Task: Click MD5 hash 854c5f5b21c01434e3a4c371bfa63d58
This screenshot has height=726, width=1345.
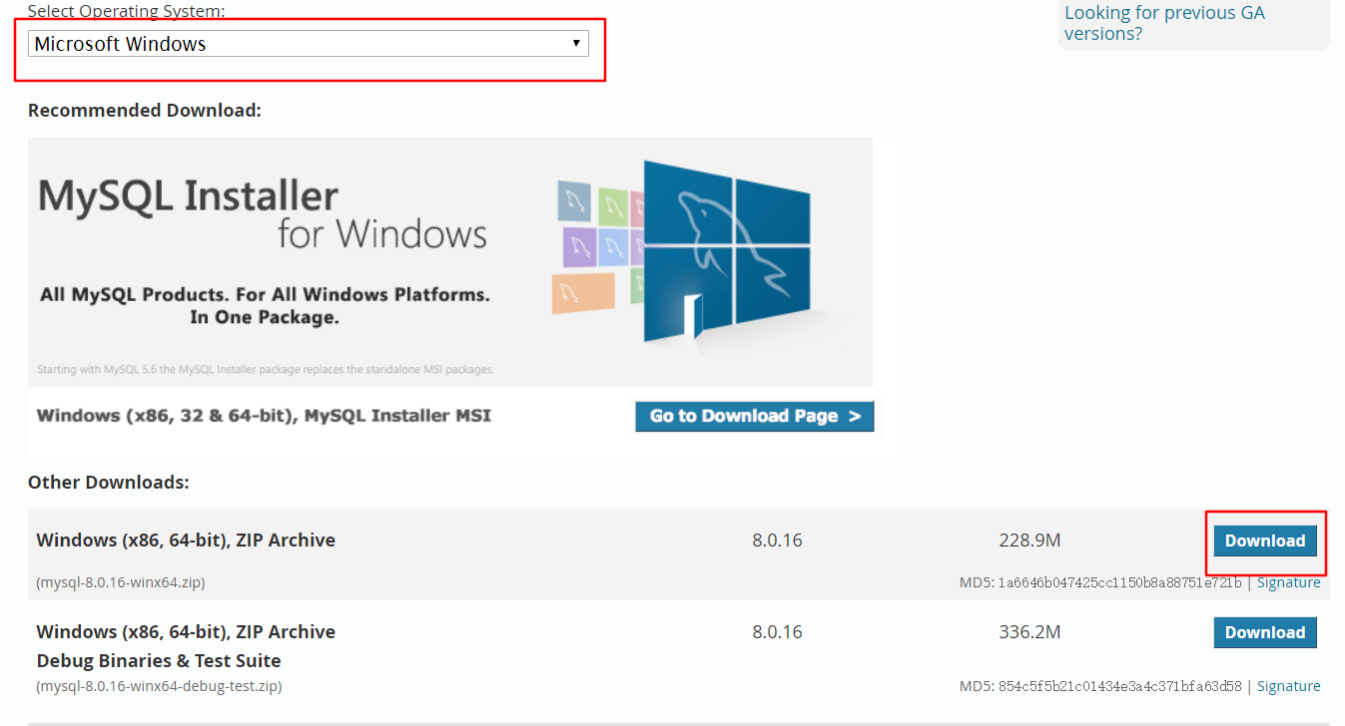Action: point(1119,686)
